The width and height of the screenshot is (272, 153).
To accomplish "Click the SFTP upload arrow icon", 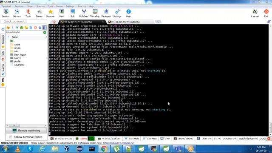I will point(17,28).
